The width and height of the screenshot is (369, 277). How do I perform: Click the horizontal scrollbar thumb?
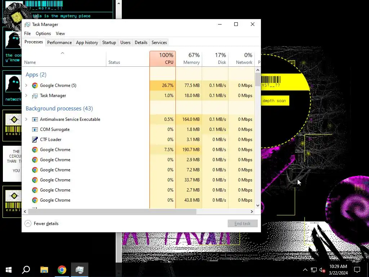tap(112, 211)
